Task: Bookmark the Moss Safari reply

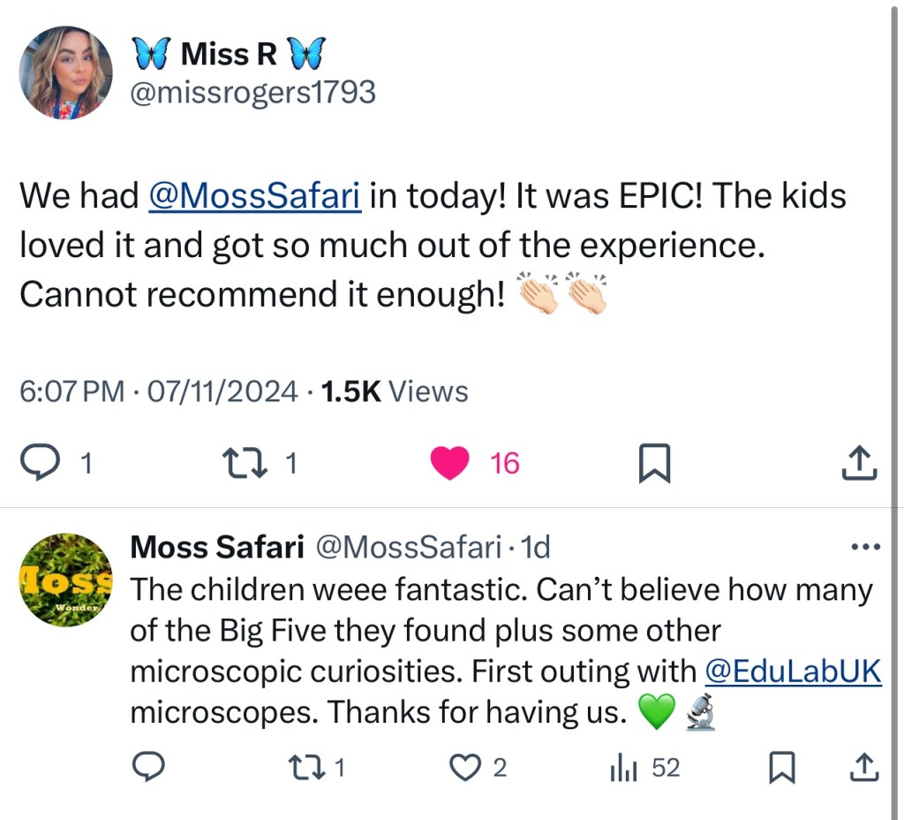Action: click(780, 767)
